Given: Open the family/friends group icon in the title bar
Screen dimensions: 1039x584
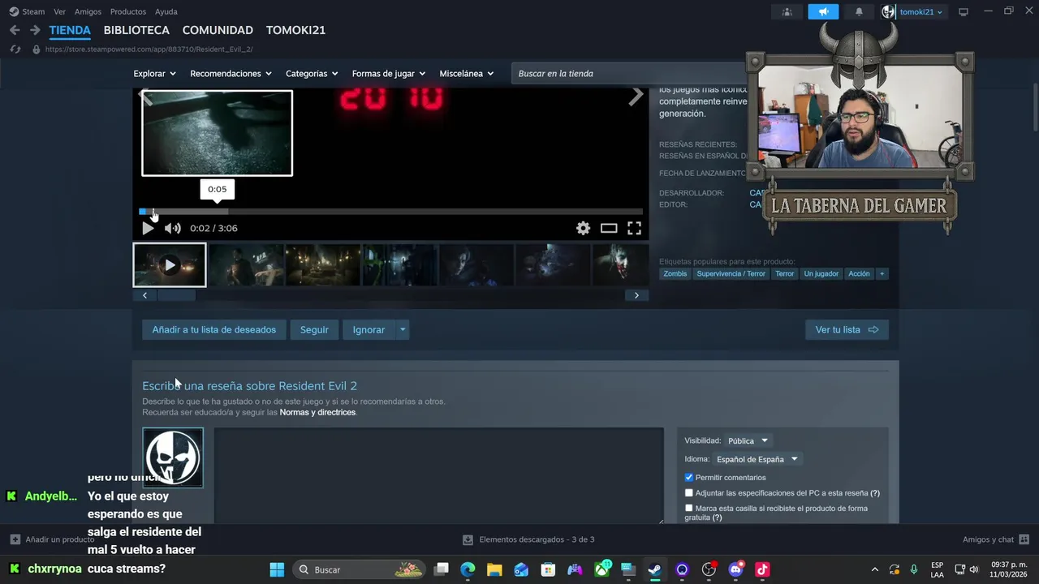Looking at the screenshot, I should pos(787,12).
